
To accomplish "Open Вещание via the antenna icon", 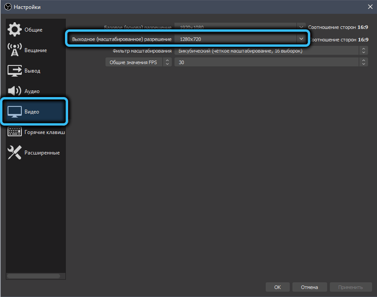I will pyautogui.click(x=15, y=50).
